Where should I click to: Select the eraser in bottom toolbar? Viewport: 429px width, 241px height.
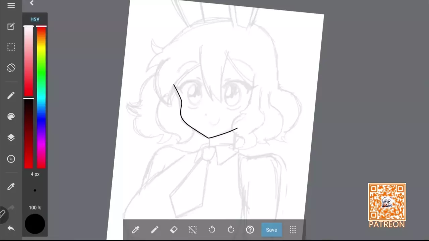coord(174,230)
